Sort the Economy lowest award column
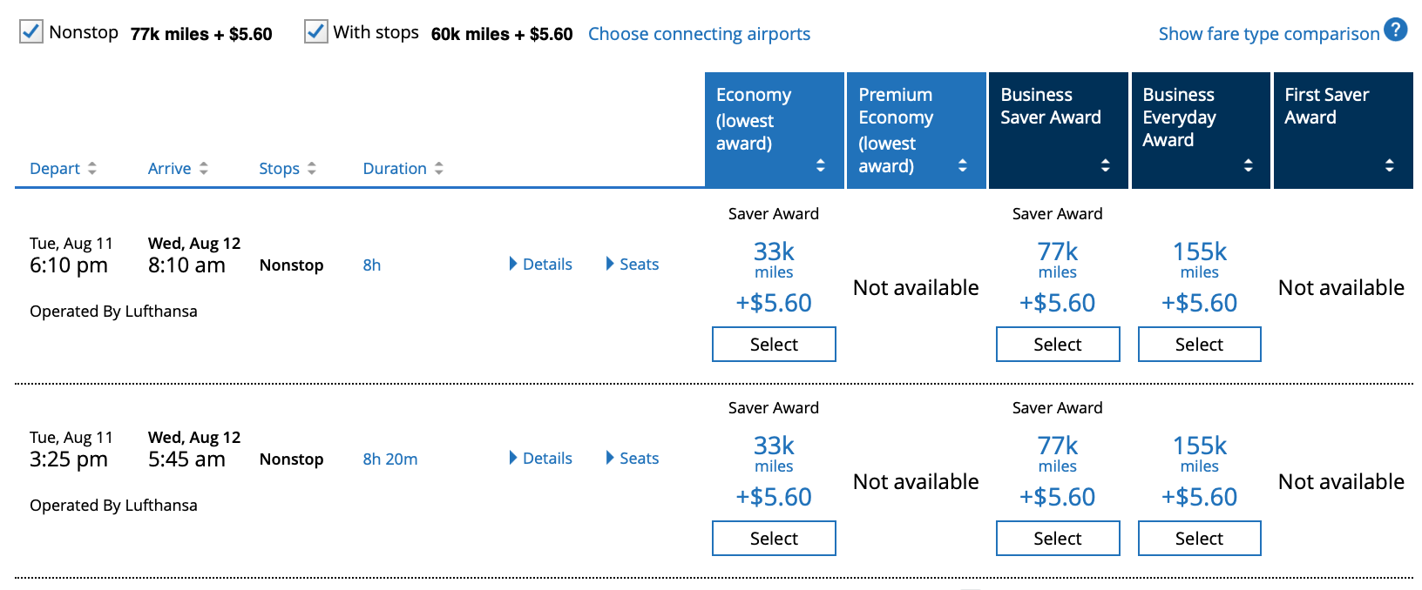The image size is (1422, 590). pyautogui.click(x=820, y=164)
